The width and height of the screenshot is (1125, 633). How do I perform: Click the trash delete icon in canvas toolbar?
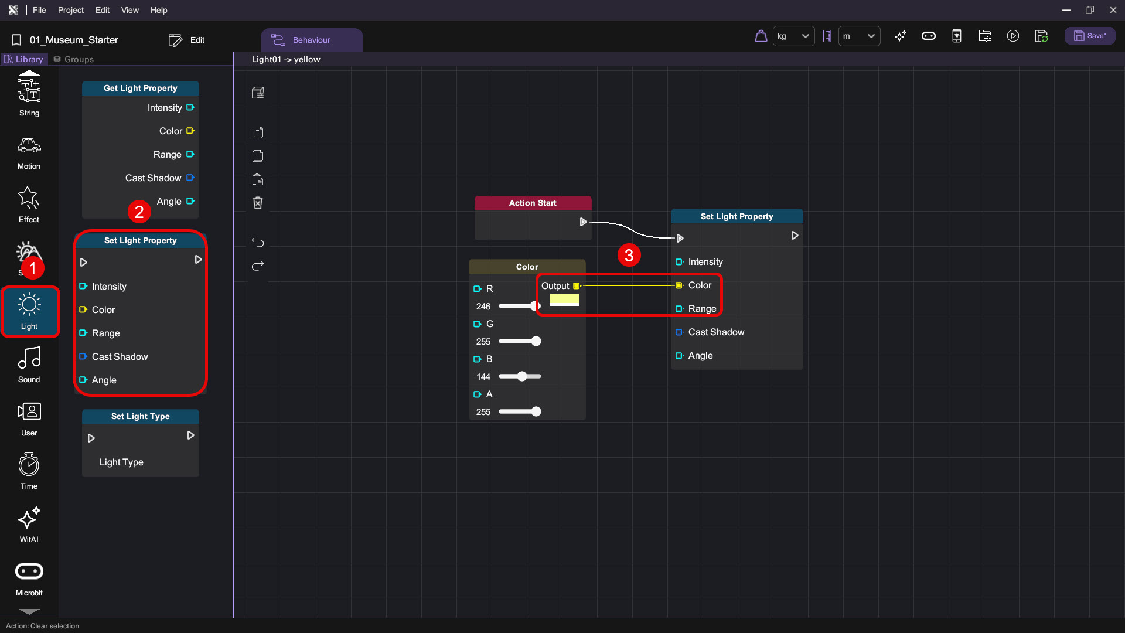coord(258,203)
